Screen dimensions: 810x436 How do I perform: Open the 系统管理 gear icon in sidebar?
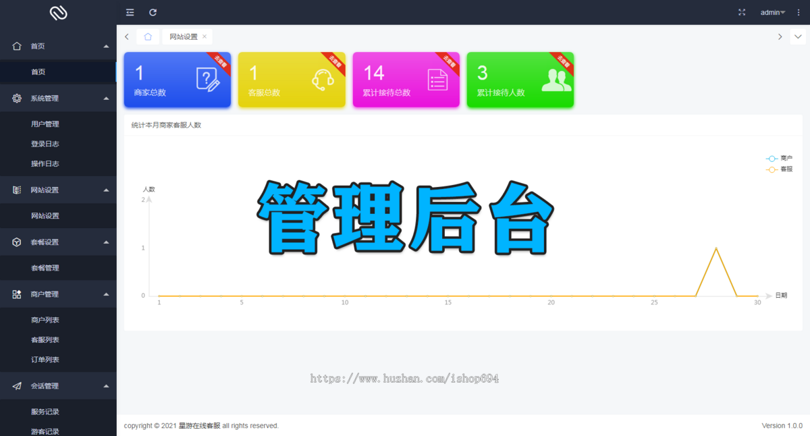pos(16,98)
